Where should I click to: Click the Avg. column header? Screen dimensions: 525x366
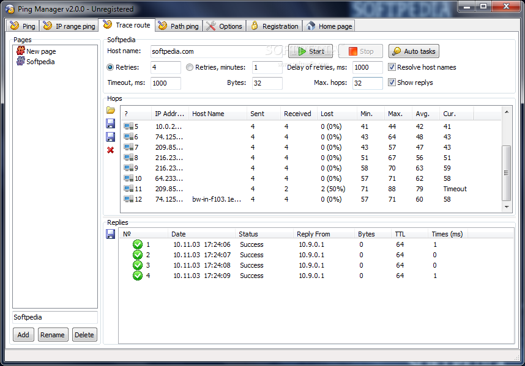425,114
